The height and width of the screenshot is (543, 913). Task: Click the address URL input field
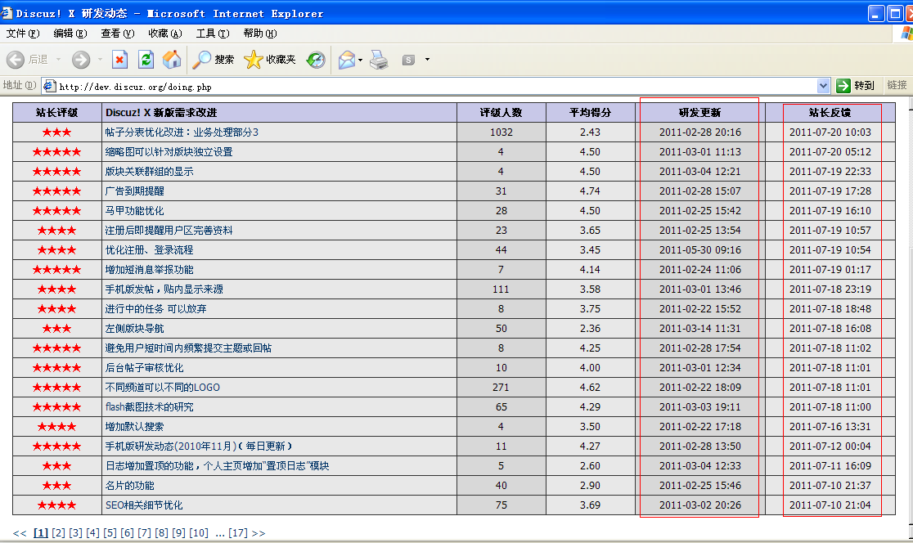(437, 86)
